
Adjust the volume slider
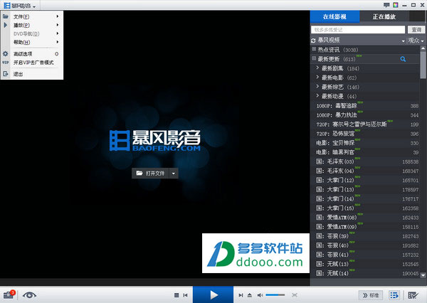pos(275,295)
